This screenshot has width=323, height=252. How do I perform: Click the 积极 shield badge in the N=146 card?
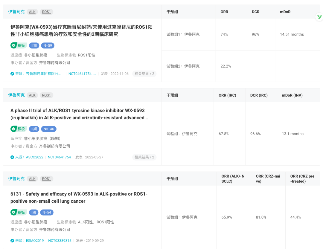tap(19, 129)
